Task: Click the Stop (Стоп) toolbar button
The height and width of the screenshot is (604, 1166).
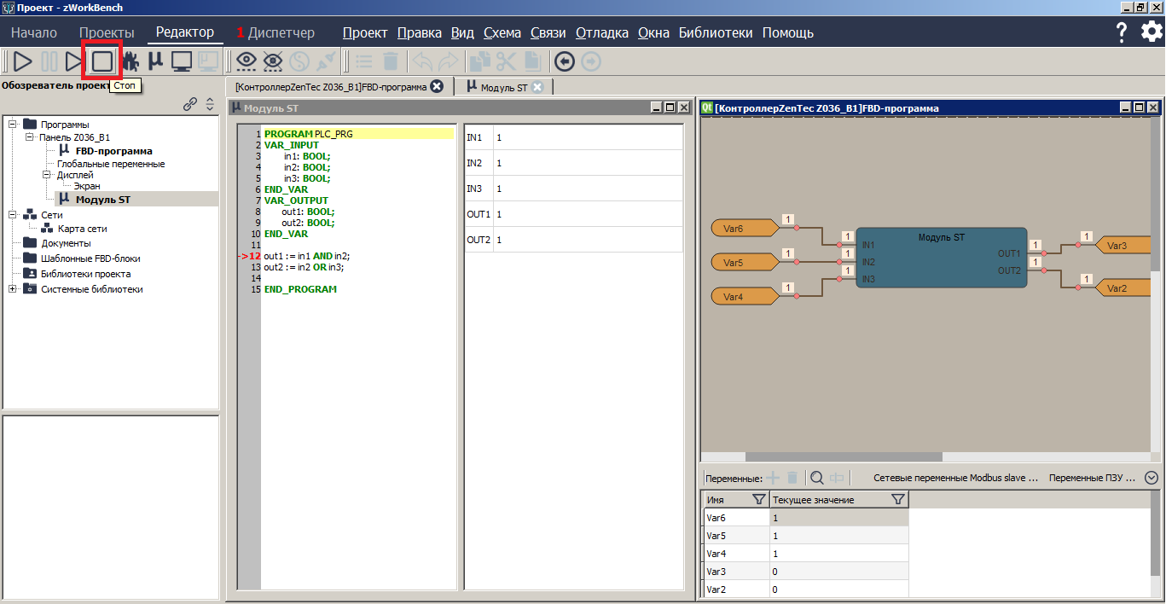Action: coord(102,61)
